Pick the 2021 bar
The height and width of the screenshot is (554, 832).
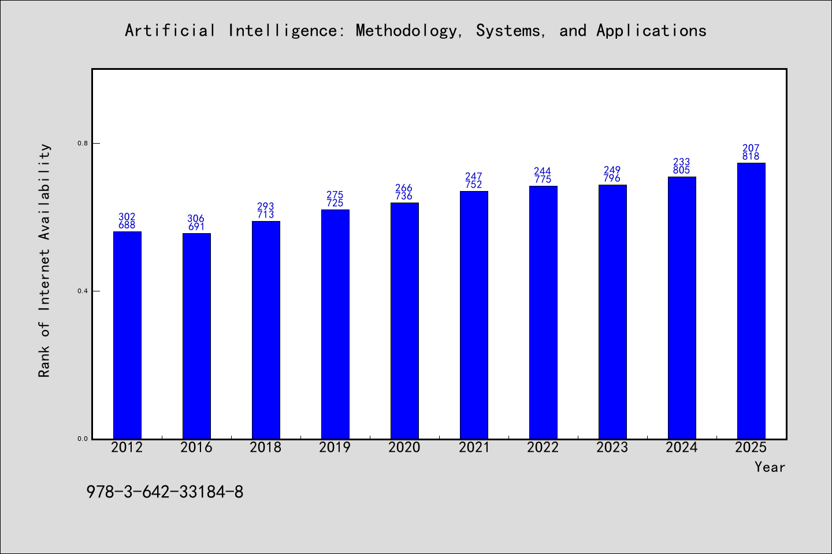(474, 315)
